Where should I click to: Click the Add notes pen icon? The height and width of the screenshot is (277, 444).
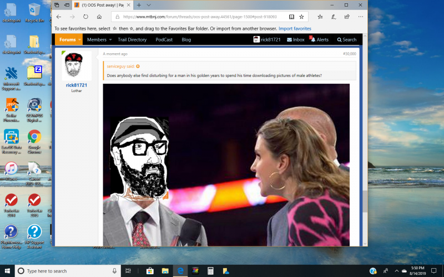coord(334,17)
